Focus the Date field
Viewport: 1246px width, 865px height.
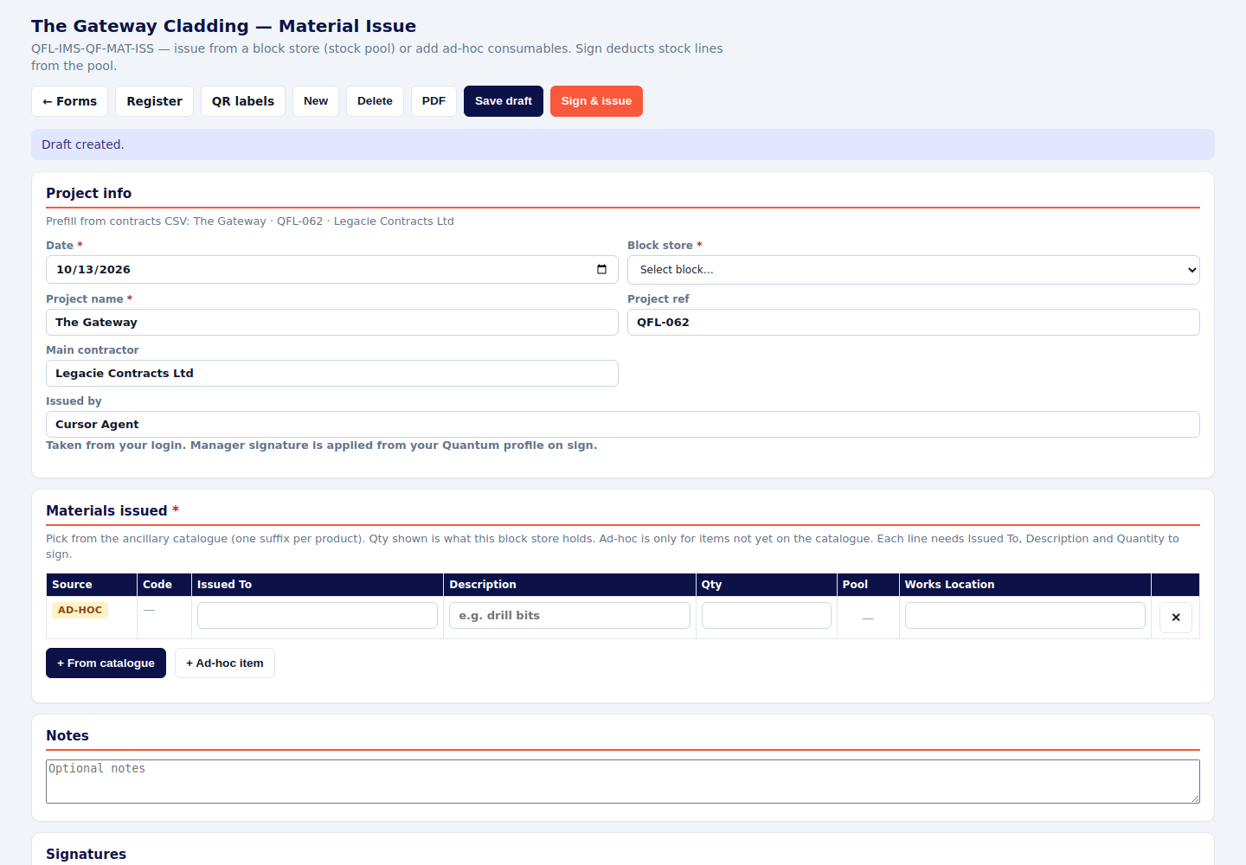pyautogui.click(x=332, y=270)
